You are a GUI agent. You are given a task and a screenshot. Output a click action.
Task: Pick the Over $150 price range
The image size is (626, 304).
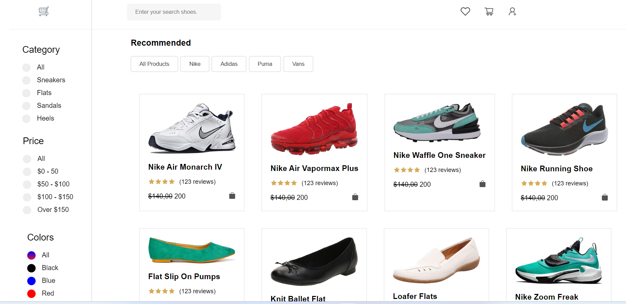[x=27, y=210]
